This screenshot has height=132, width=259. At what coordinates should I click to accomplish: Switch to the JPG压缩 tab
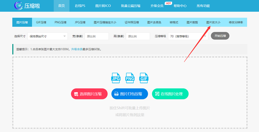click(x=80, y=22)
